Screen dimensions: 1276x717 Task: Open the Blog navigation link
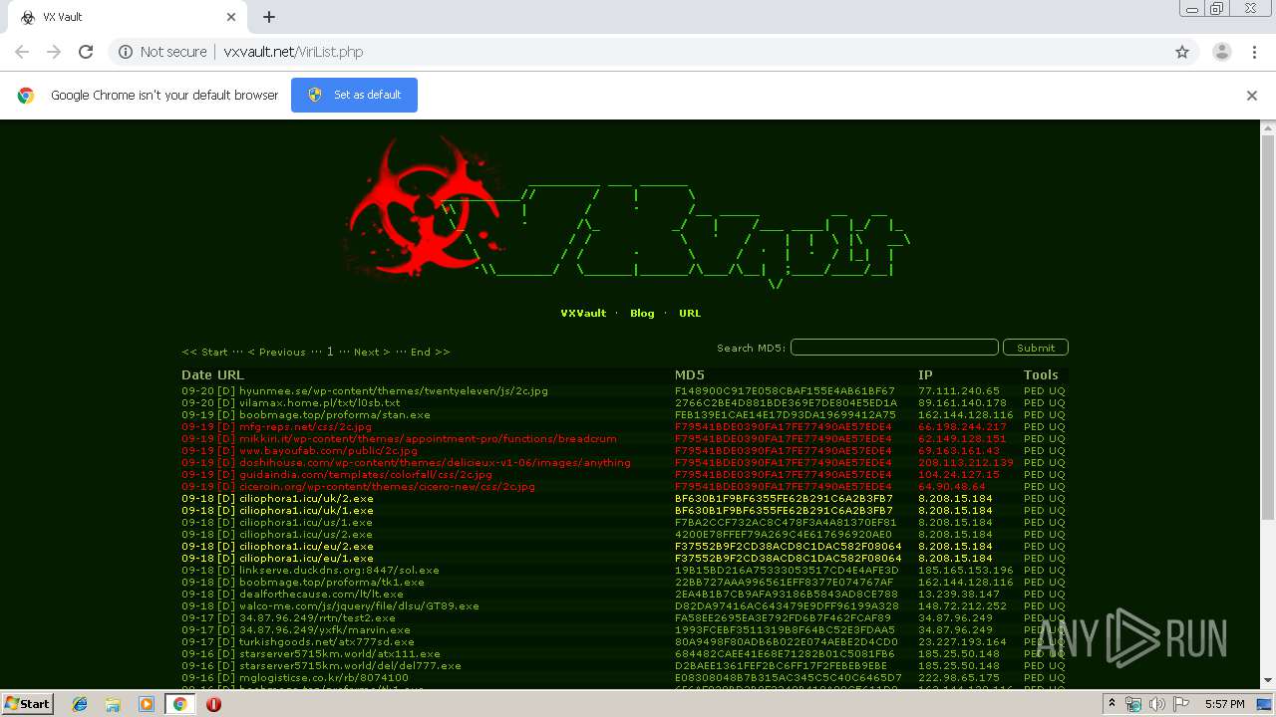point(642,313)
